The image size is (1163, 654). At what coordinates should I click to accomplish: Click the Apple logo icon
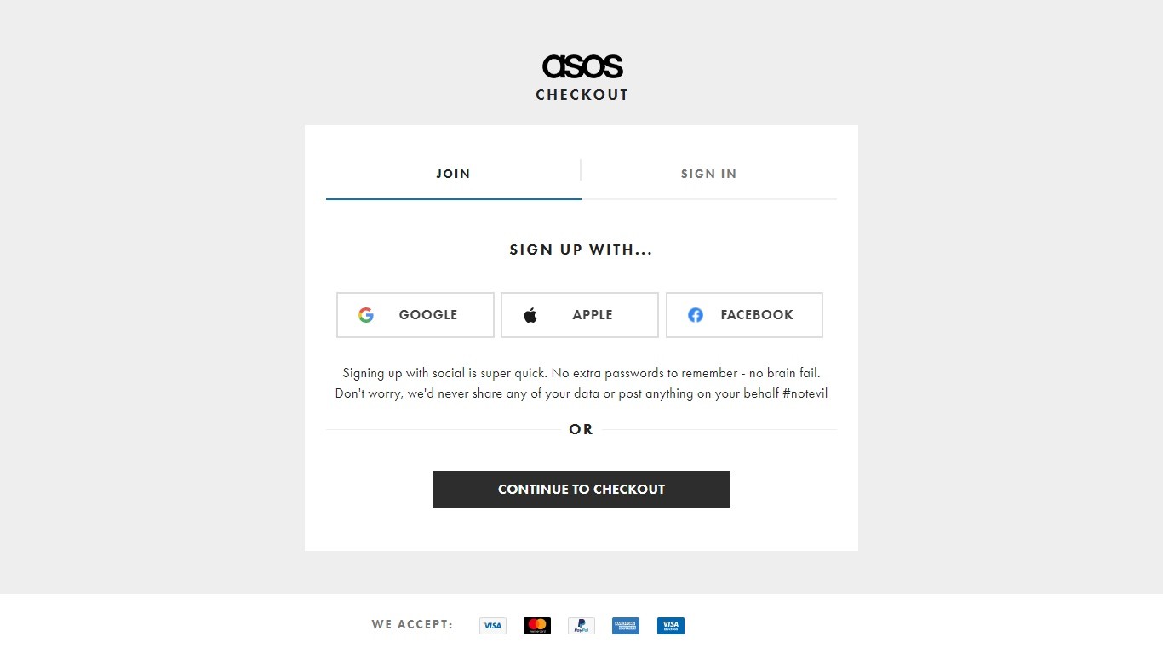click(530, 315)
